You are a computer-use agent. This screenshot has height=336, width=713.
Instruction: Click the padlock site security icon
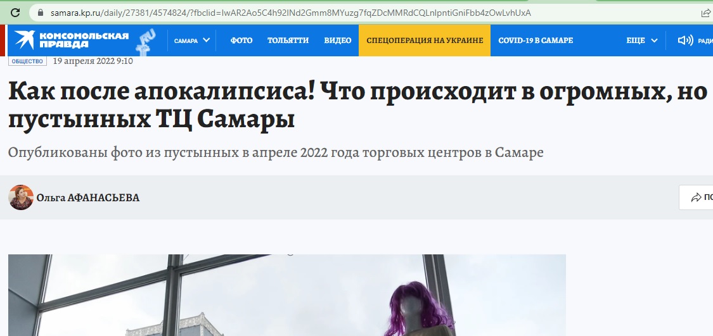(41, 13)
